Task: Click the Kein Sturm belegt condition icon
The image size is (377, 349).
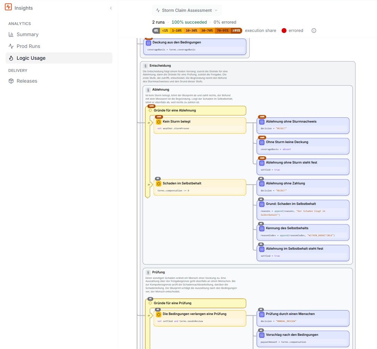Action: tap(159, 122)
